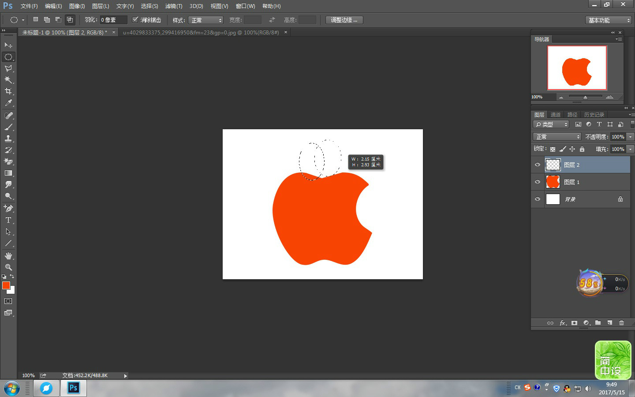Delete layer using trash icon
This screenshot has height=397, width=635.
click(x=621, y=323)
